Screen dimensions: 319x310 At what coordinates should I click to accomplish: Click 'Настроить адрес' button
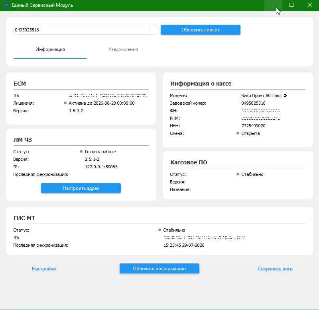81,188
